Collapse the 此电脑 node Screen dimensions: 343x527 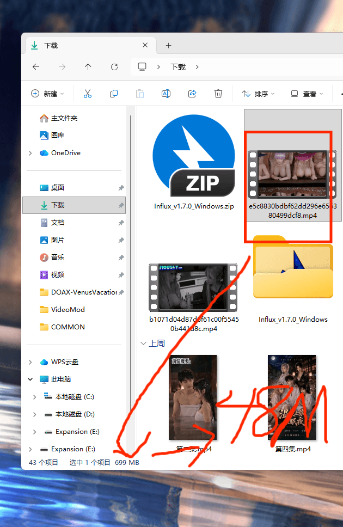point(30,379)
